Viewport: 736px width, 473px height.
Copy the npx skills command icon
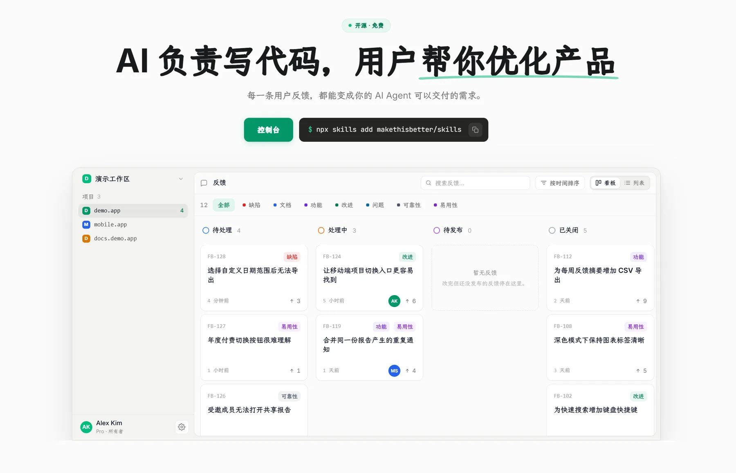click(x=475, y=130)
